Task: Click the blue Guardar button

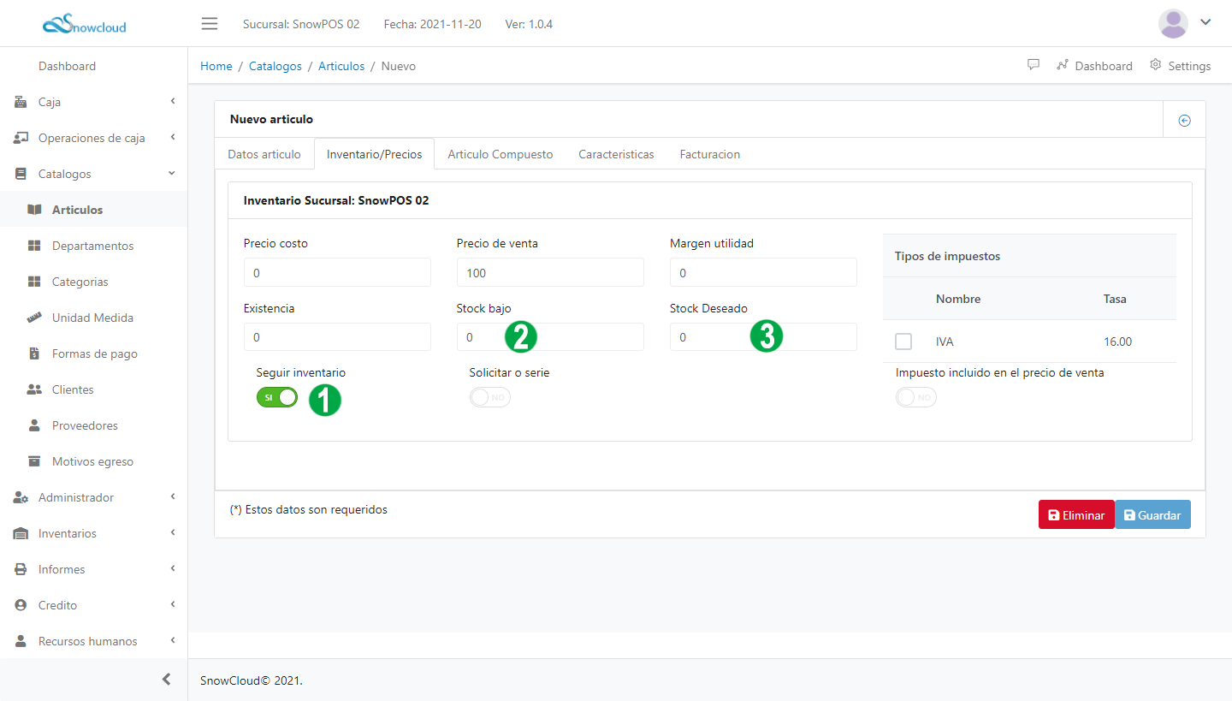Action: (x=1152, y=515)
